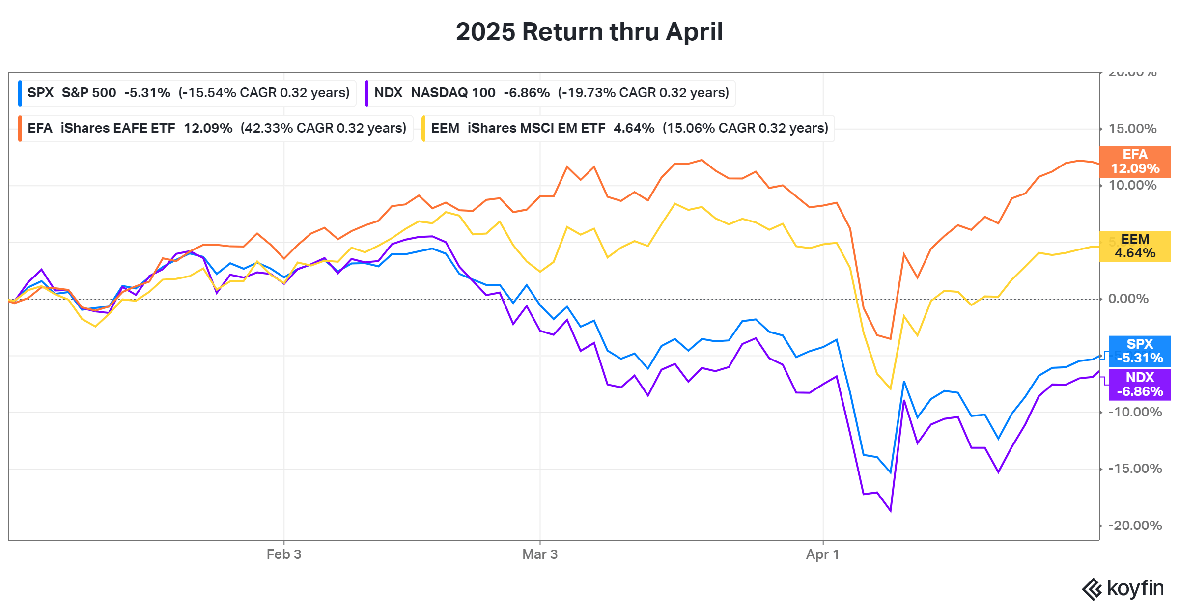
Task: Click the -20.00% y-axis label
Action: [x=1135, y=526]
